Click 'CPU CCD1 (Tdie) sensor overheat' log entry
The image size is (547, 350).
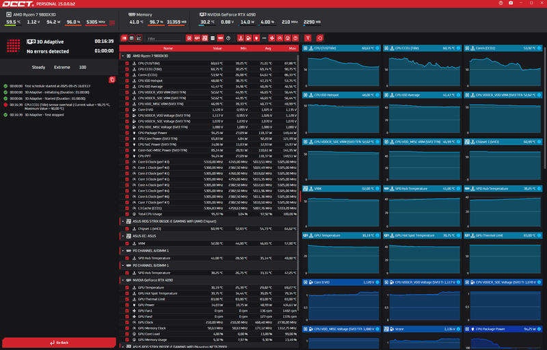[x=67, y=107]
